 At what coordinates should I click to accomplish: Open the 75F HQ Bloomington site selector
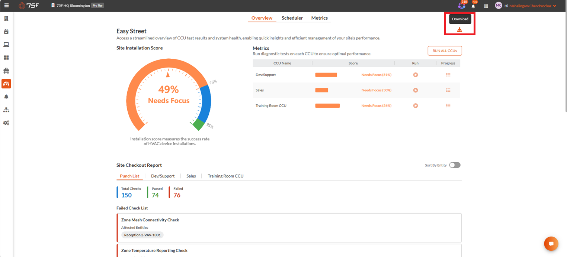tap(77, 6)
